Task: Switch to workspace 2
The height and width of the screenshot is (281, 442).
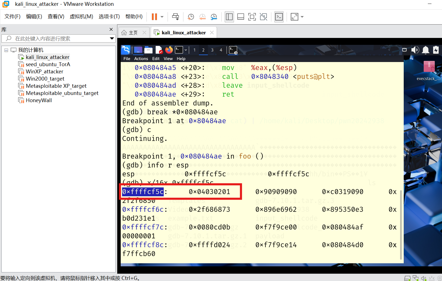Action: (203, 50)
